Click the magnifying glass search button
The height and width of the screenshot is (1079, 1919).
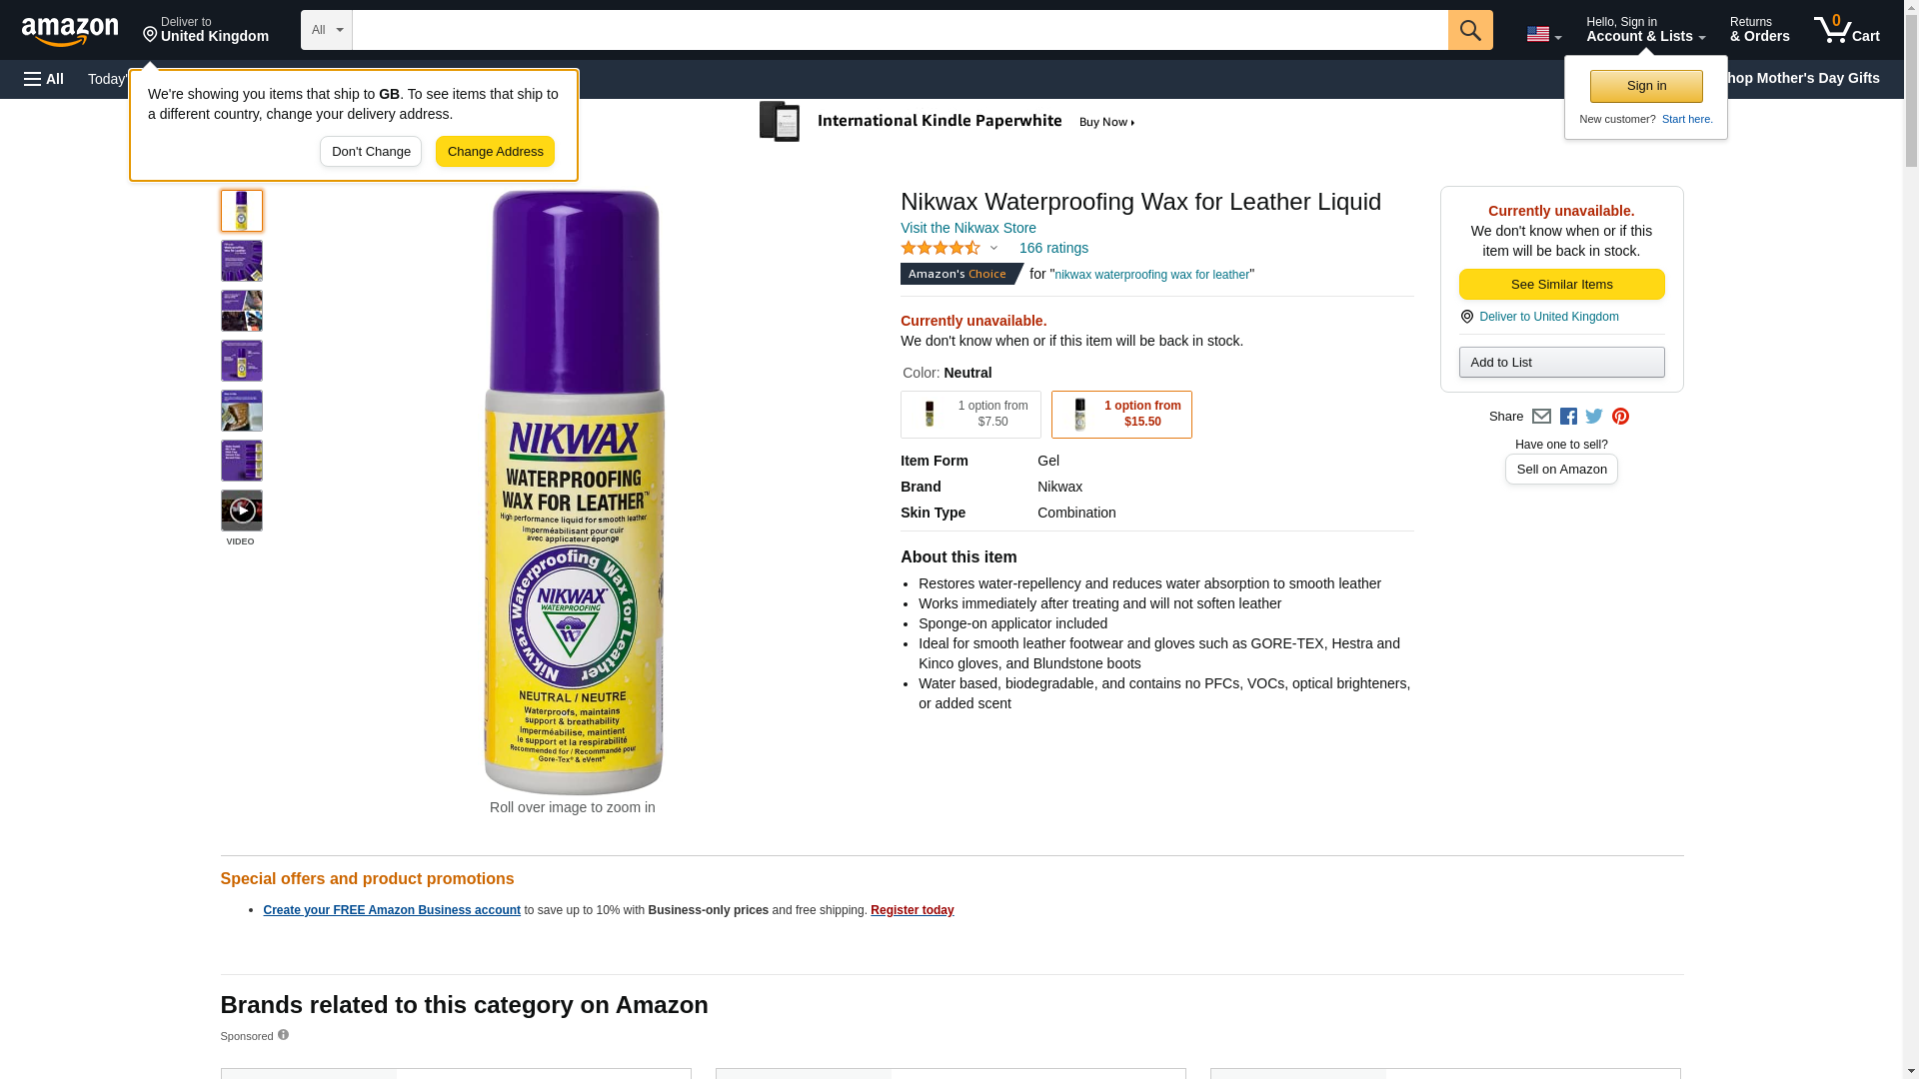coord(1469,30)
